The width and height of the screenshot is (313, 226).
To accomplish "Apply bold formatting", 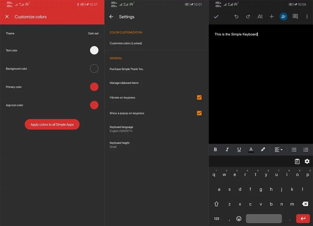I will pyautogui.click(x=215, y=150).
